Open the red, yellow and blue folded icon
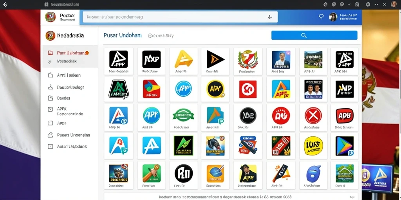 point(152,89)
